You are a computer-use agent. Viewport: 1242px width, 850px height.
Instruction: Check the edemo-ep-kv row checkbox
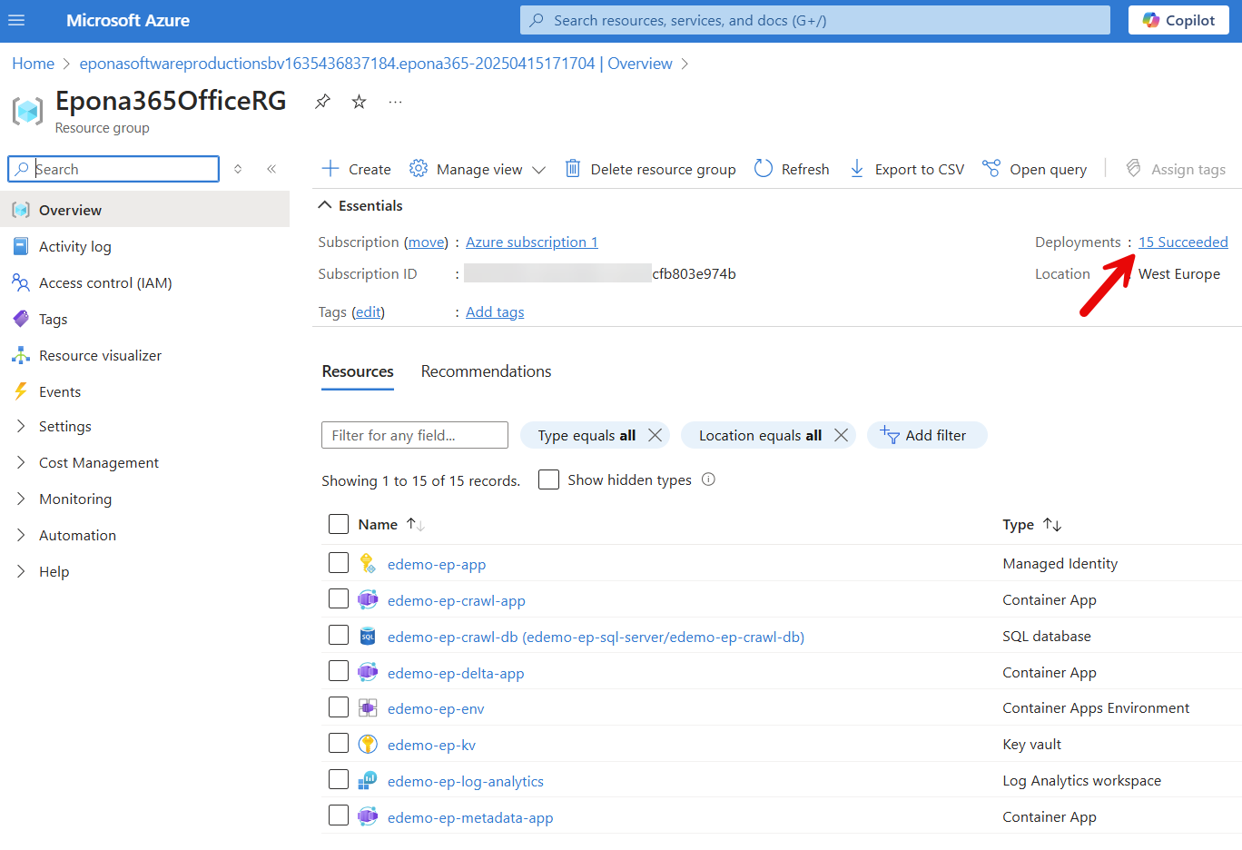[339, 744]
